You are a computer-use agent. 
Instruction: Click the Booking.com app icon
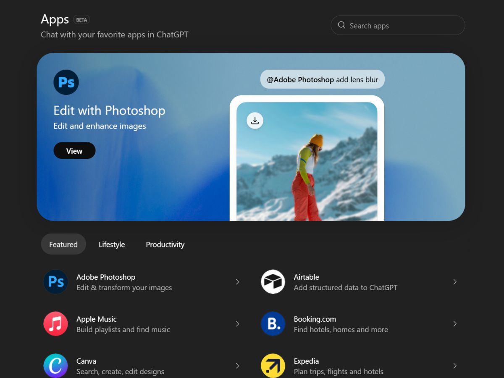273,324
